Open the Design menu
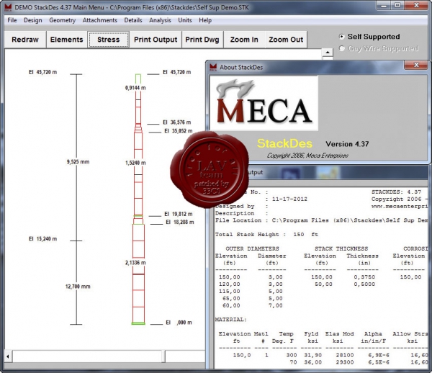This screenshot has width=432, height=373. (33, 20)
